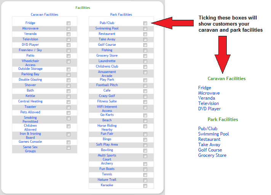Enable the Freeview / Sky checkbox
The height and width of the screenshot is (195, 271).
click(69, 50)
